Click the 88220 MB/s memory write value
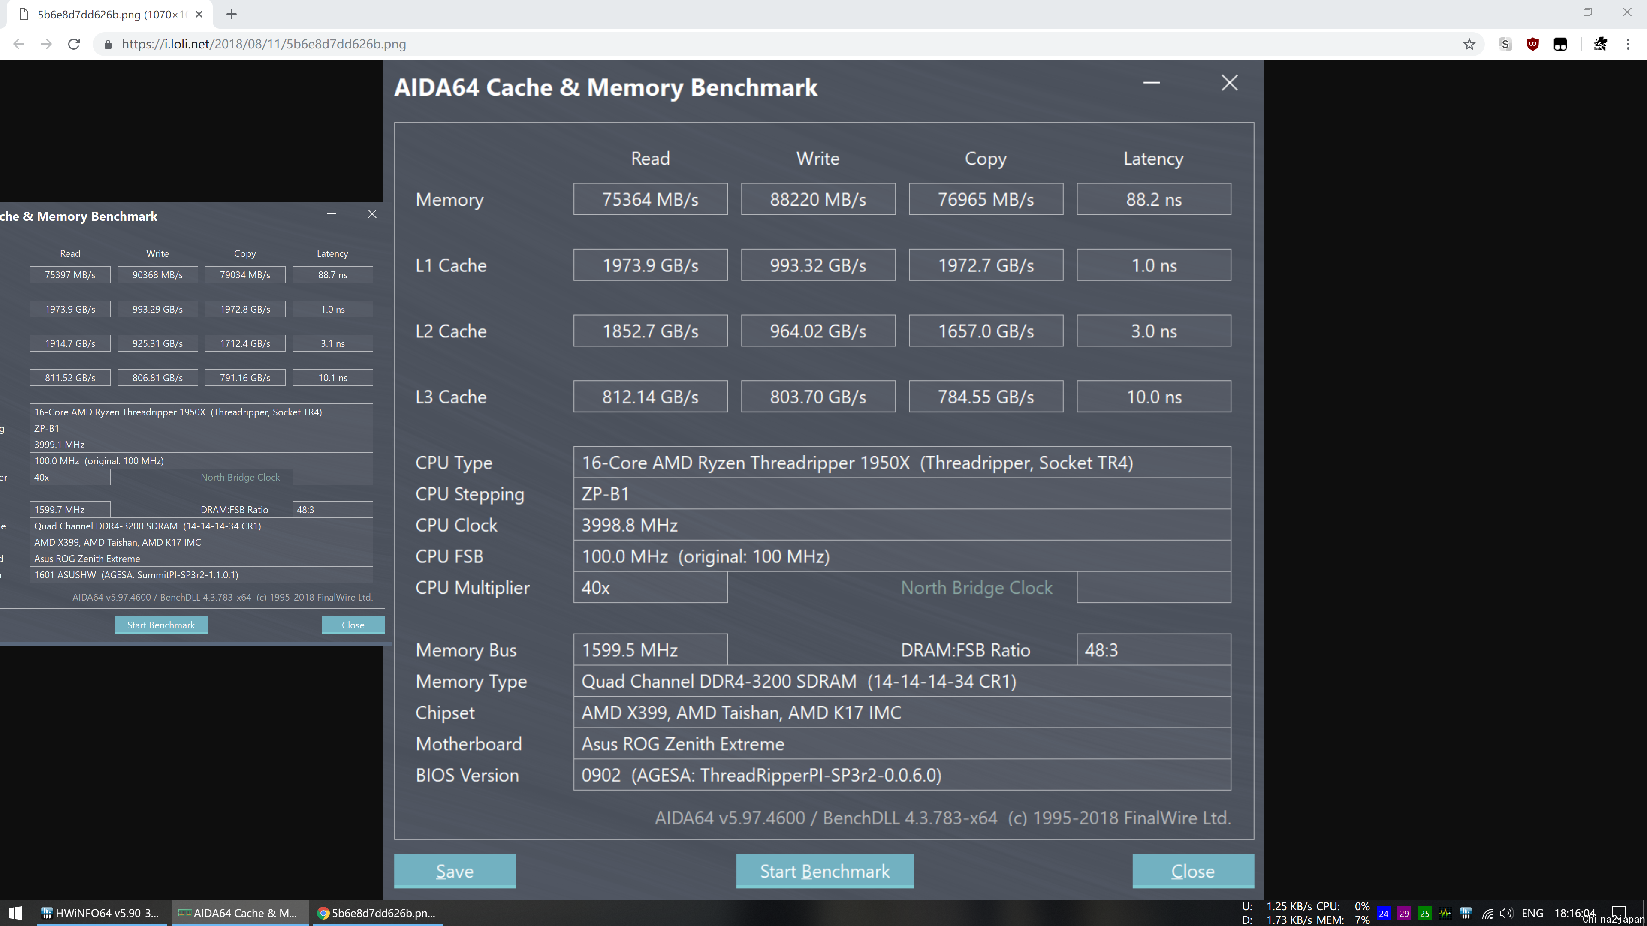This screenshot has width=1647, height=926. 818,199
